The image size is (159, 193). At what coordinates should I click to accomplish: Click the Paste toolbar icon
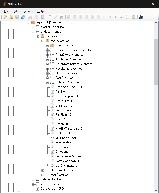42,17
